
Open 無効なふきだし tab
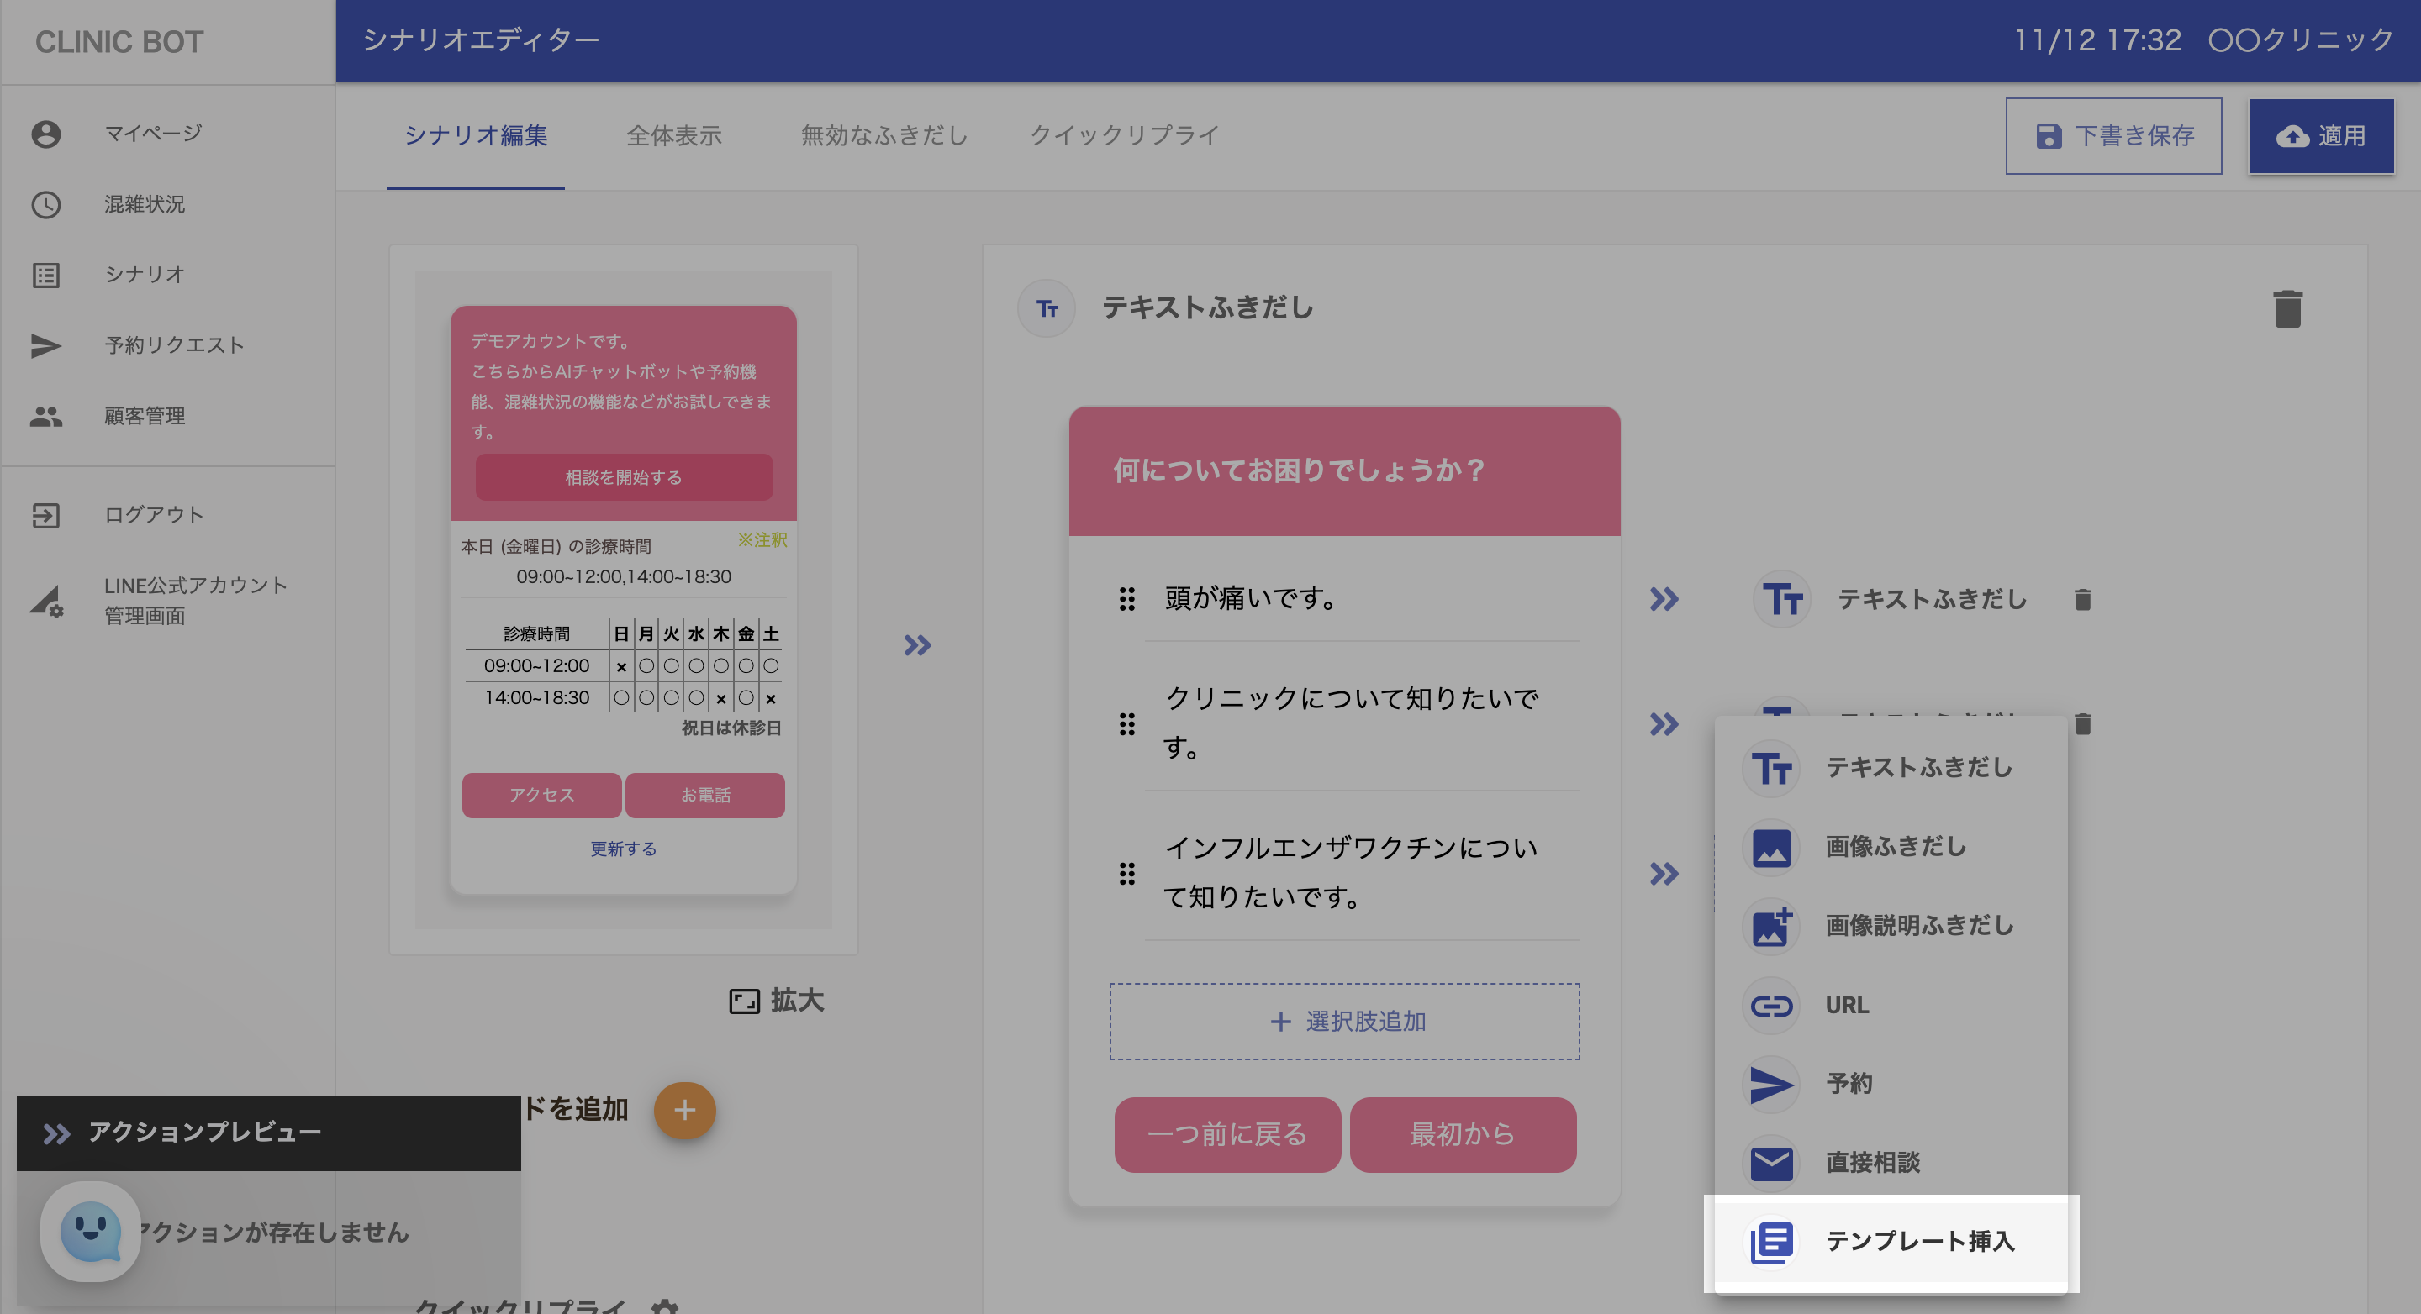883,136
